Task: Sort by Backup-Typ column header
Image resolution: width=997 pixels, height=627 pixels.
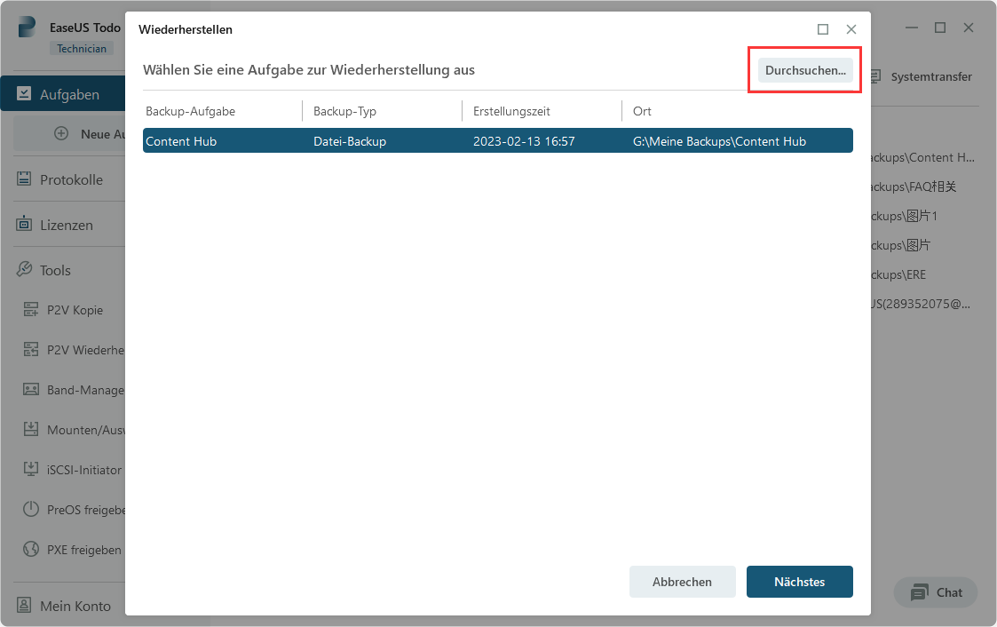Action: pos(344,111)
